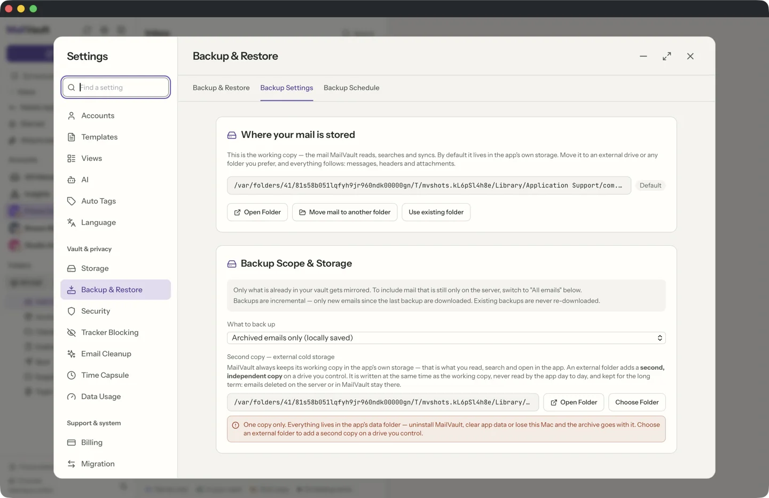Image resolution: width=769 pixels, height=498 pixels.
Task: Open Templates settings
Action: coord(115,137)
